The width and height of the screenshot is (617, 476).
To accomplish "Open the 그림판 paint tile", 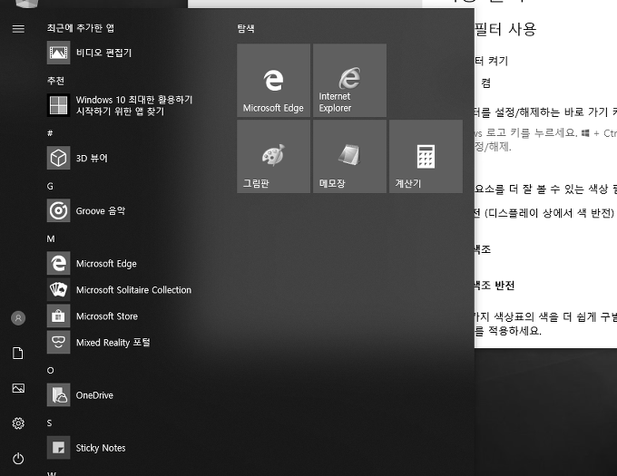I will coord(273,157).
